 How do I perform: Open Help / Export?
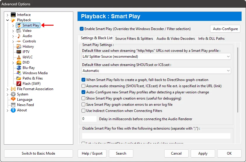[92, 153]
